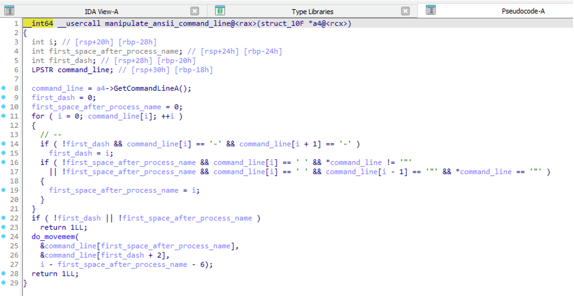Click LPSTR type on line 6
The image size is (574, 296).
(x=42, y=70)
